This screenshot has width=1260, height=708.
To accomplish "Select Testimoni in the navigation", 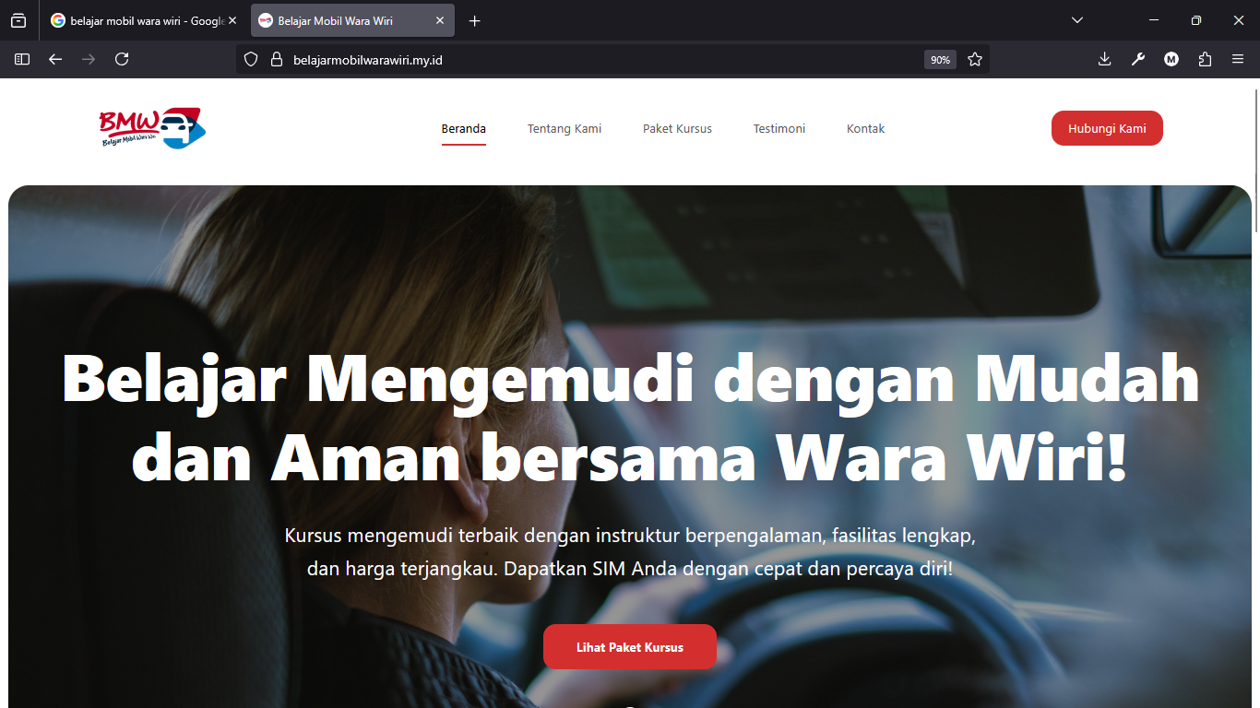I will tap(779, 129).
